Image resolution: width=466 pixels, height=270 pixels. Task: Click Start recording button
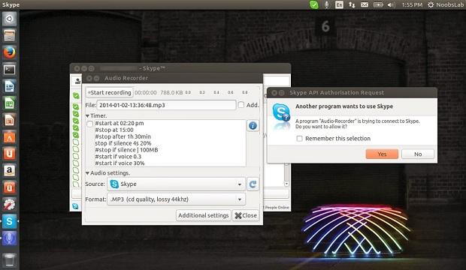[110, 92]
